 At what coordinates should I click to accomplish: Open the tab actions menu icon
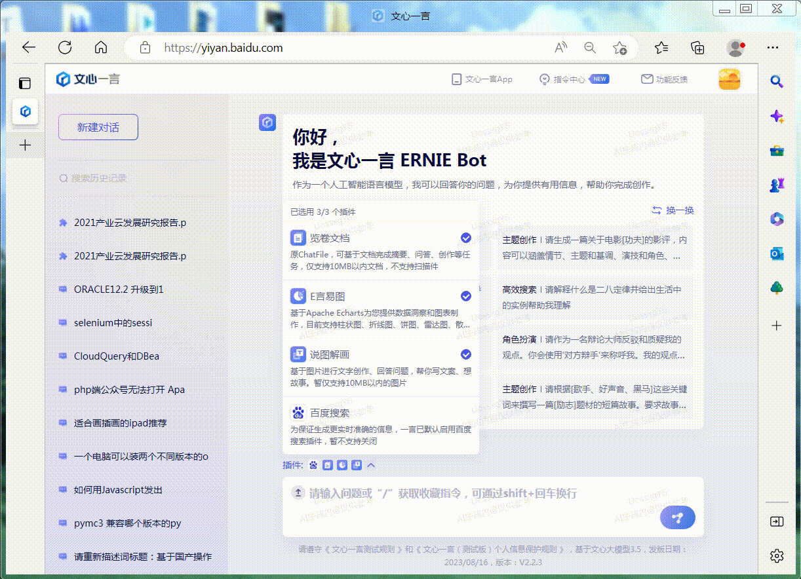click(x=25, y=83)
